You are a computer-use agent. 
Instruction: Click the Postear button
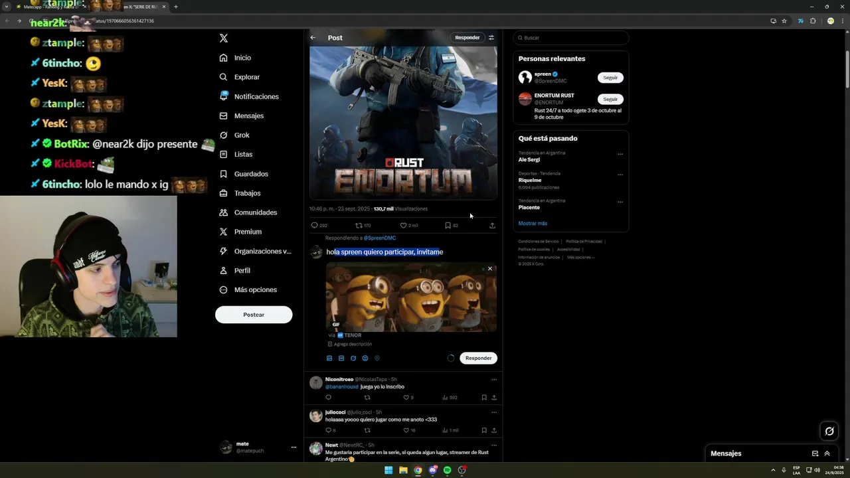(x=254, y=315)
